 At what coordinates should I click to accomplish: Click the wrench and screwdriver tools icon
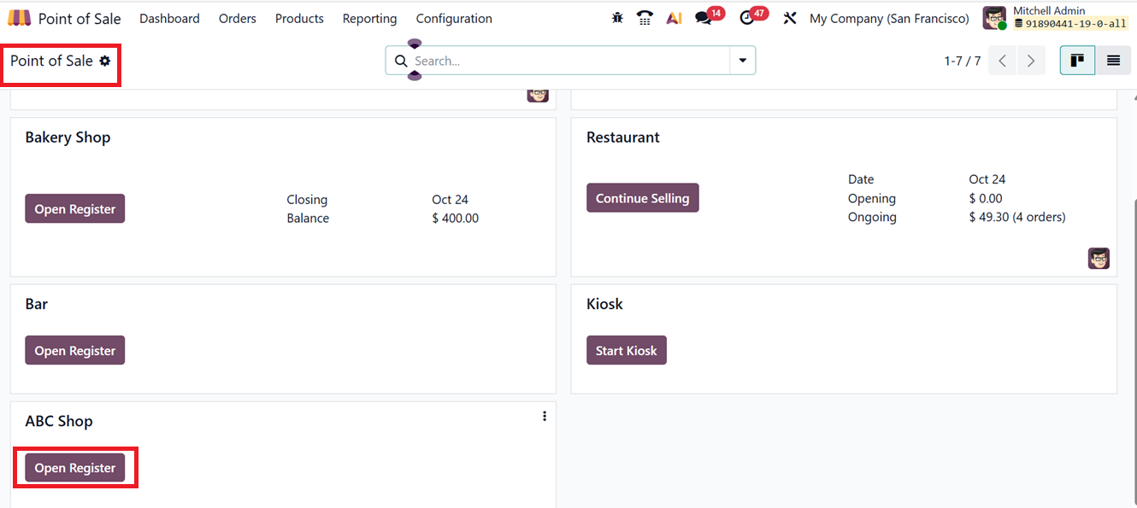tap(790, 18)
